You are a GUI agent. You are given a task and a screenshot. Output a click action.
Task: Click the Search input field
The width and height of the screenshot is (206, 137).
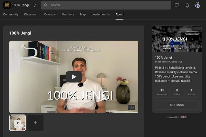(x=106, y=5)
